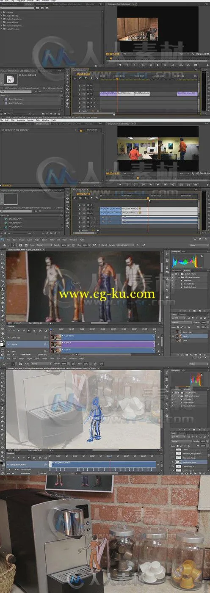Click the wrench settings icon in the second Program monitor
Image resolution: width=210 pixels, height=593 pixels.
point(193,173)
